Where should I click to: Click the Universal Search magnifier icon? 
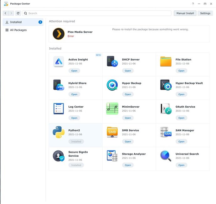coord(166,156)
